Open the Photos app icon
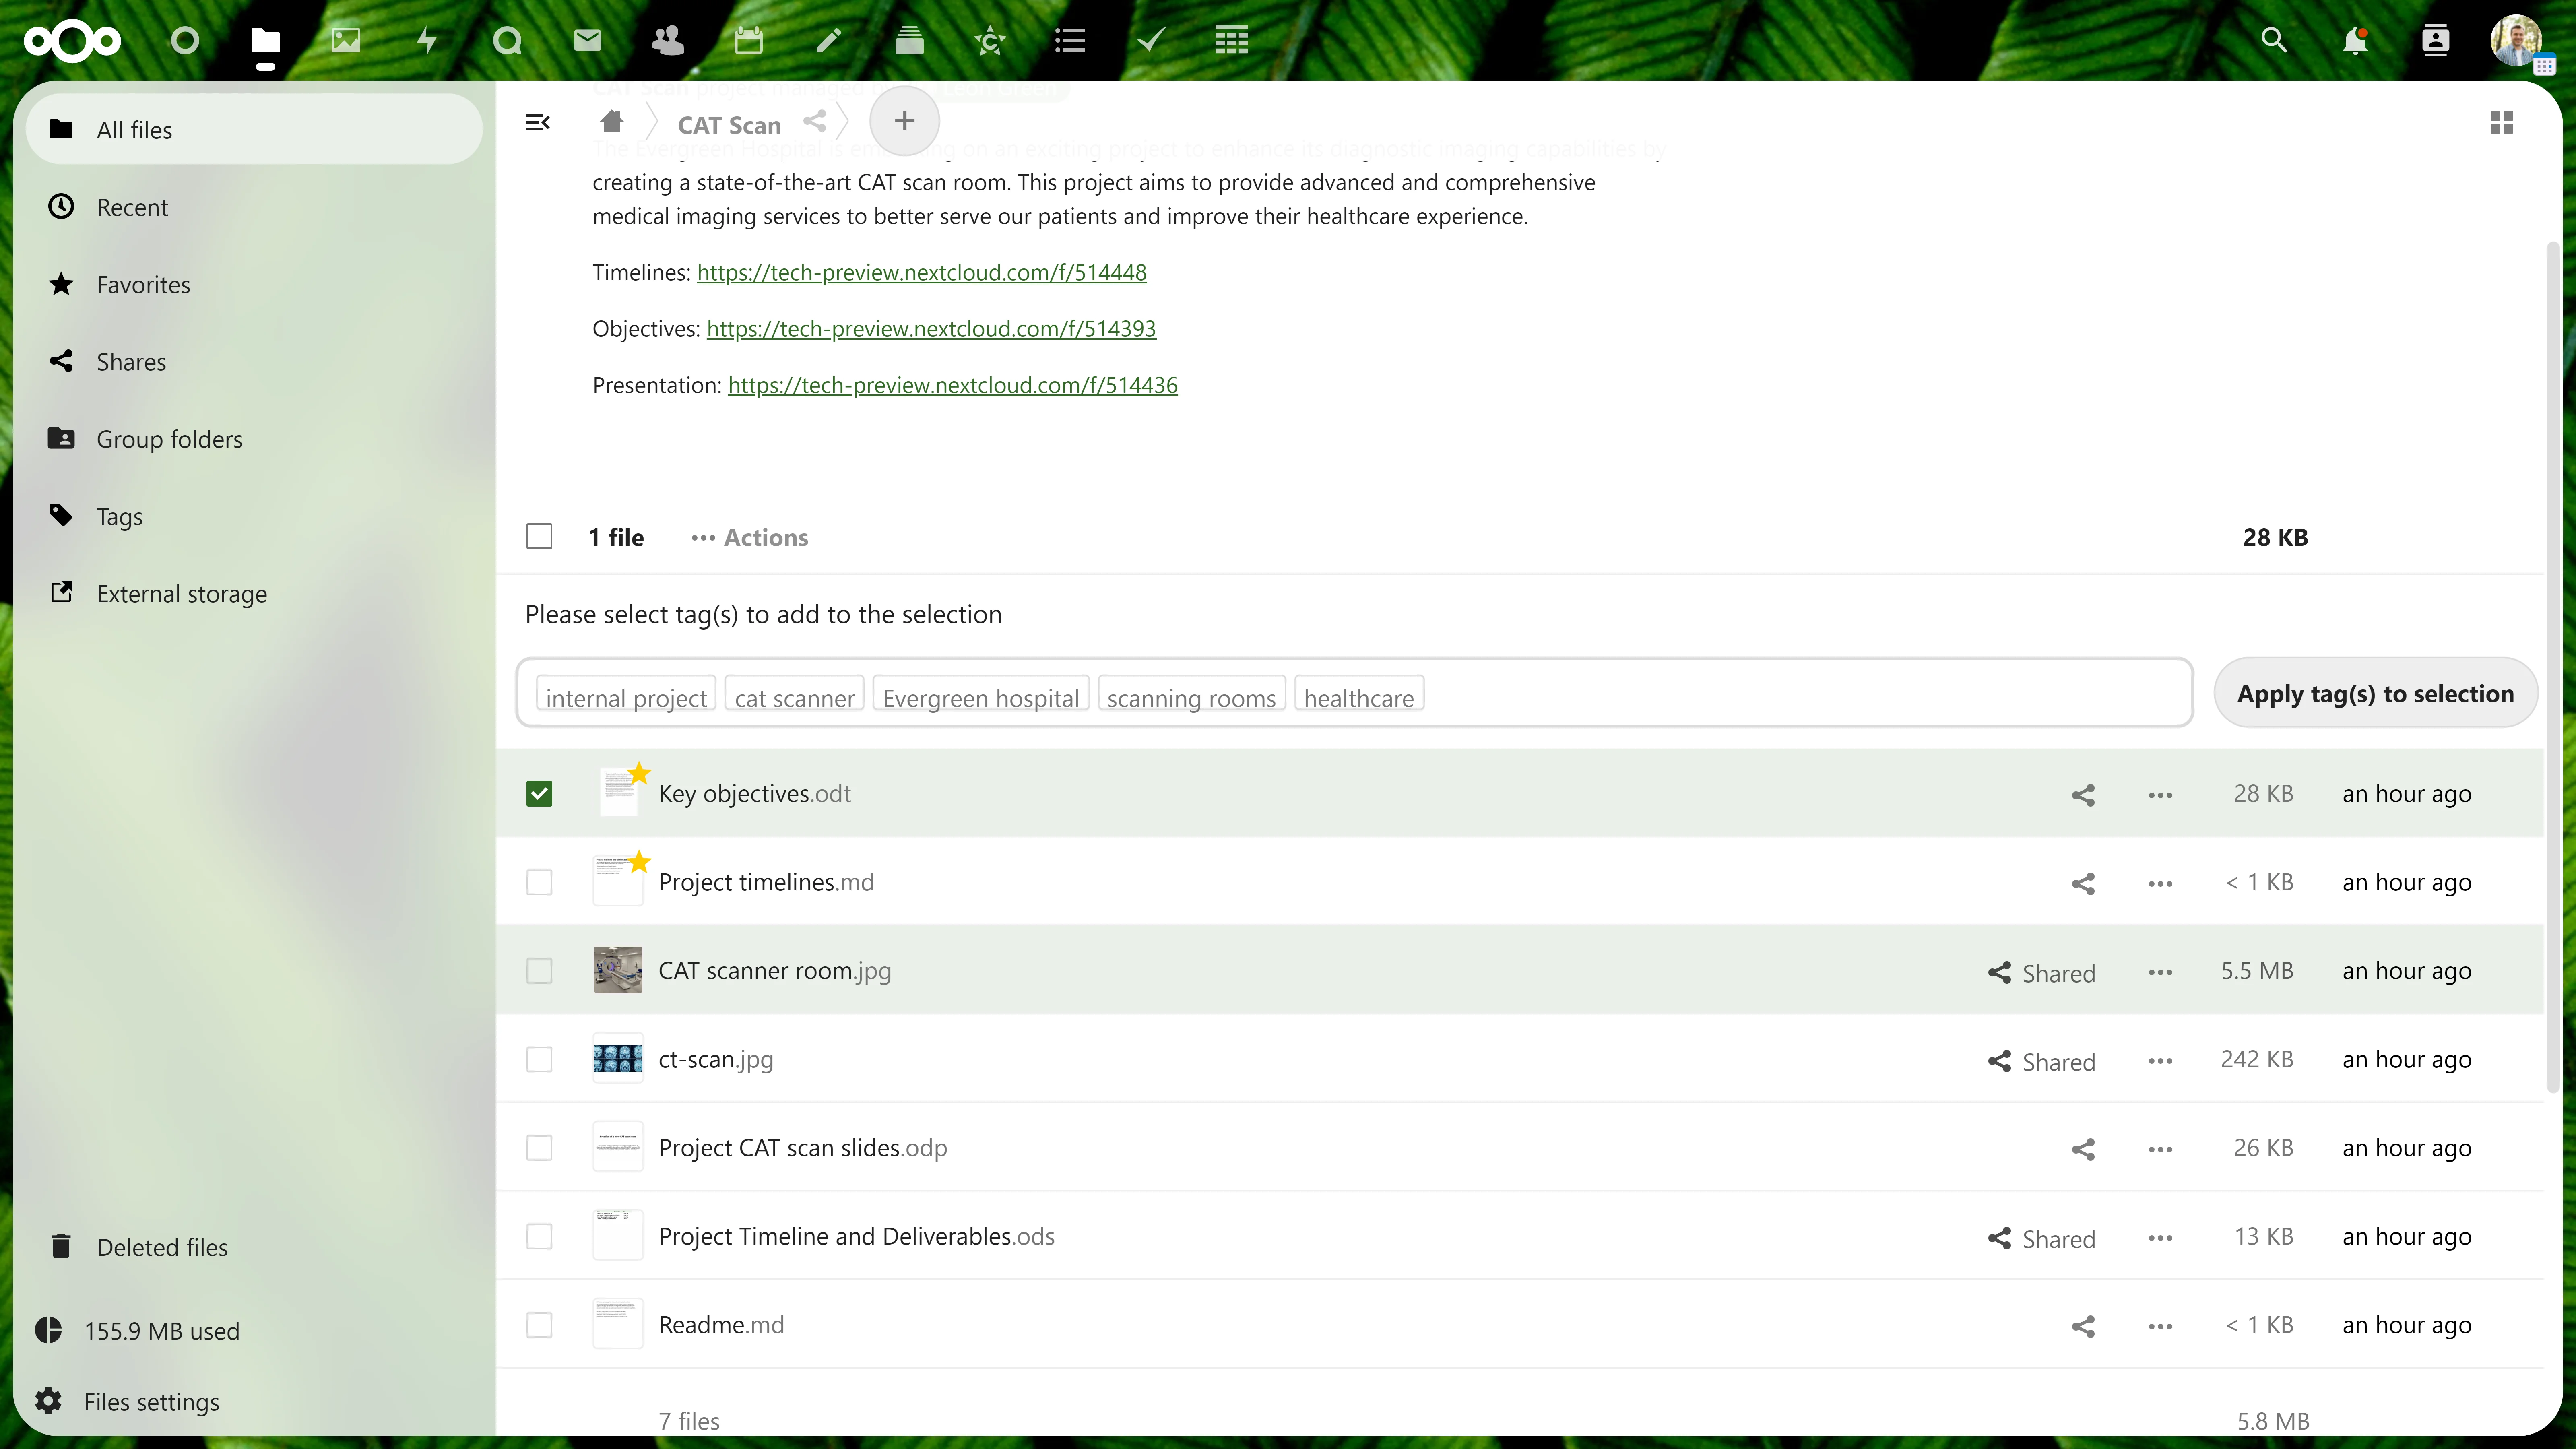 click(346, 41)
